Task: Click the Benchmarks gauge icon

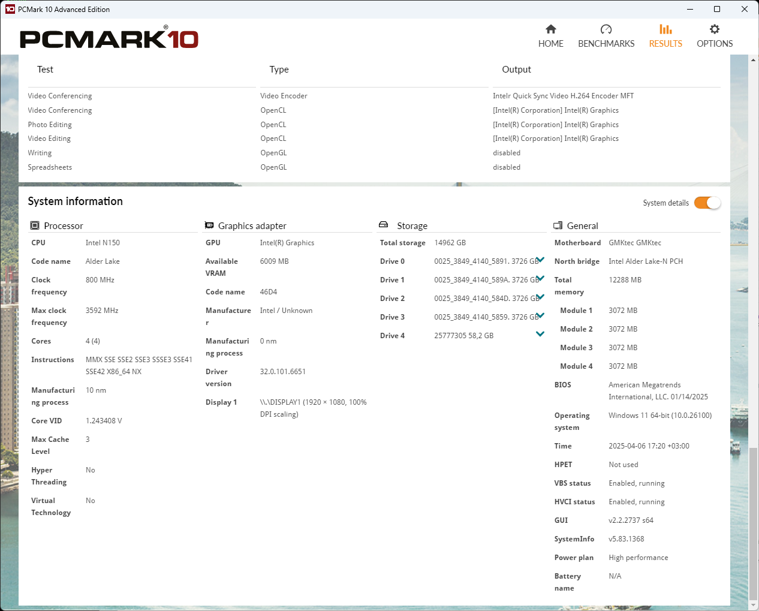Action: click(x=606, y=29)
